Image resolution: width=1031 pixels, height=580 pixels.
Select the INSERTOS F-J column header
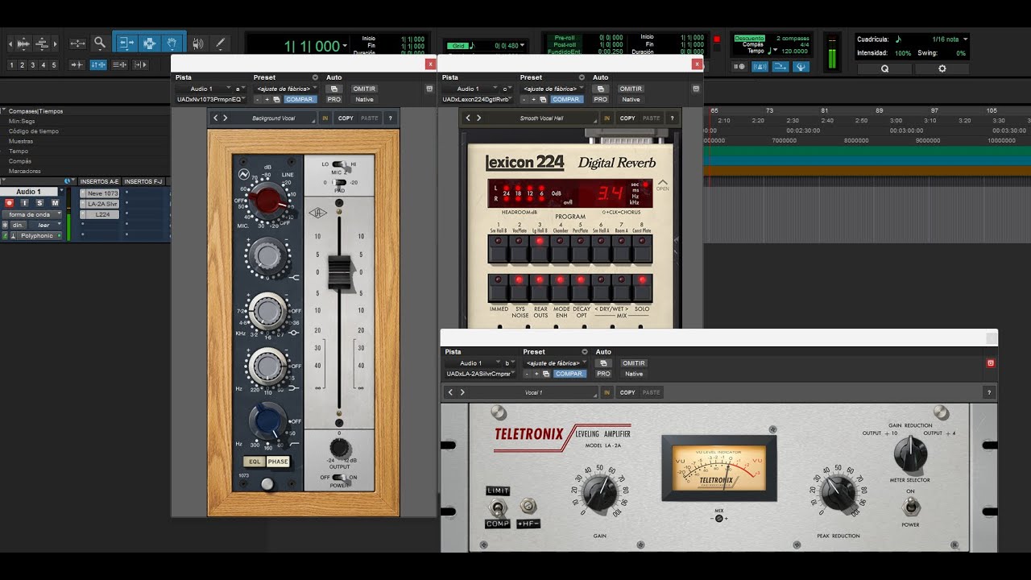[143, 181]
